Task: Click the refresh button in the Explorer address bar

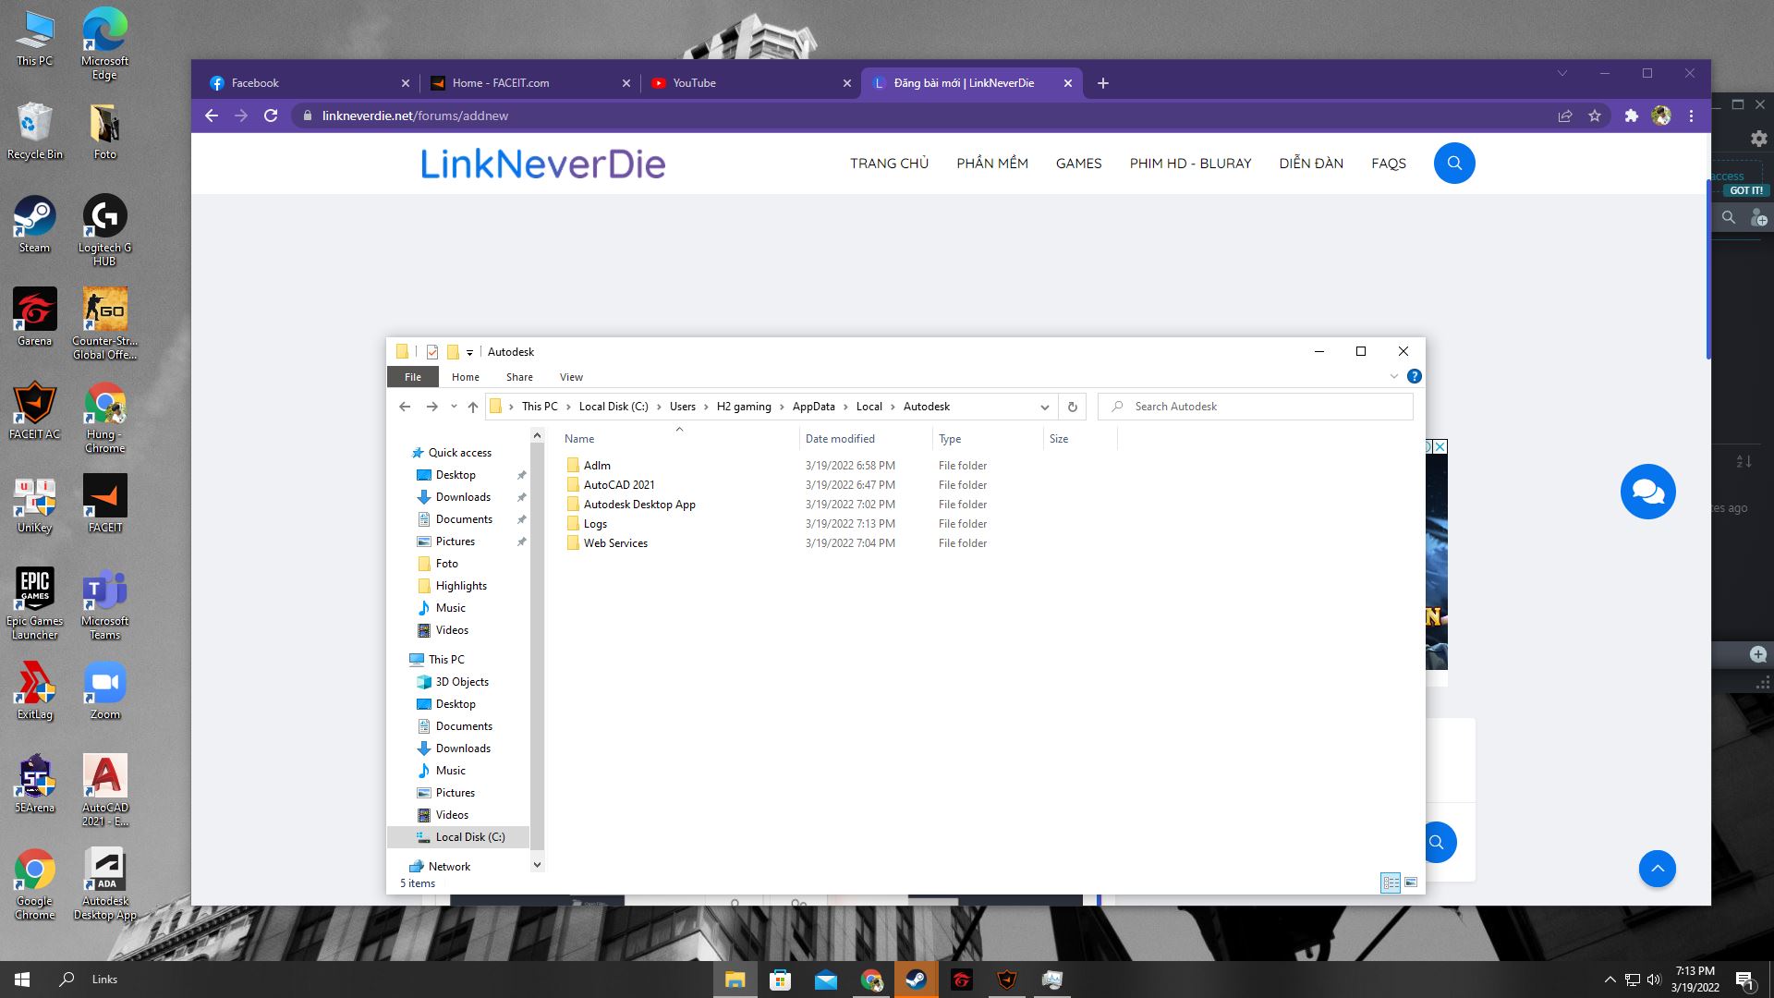Action: 1072,407
